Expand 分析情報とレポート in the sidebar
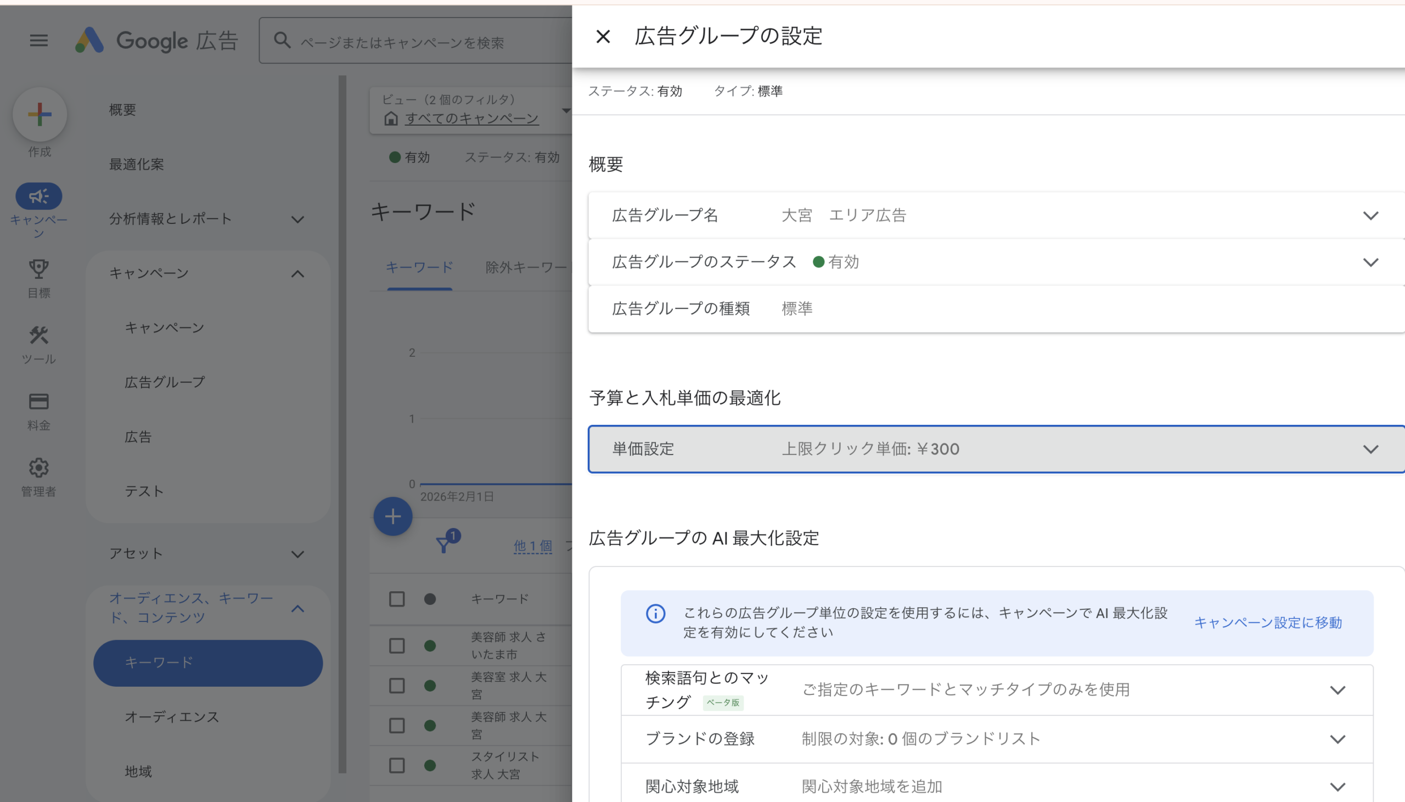Screen dimensions: 1405x802 297,219
